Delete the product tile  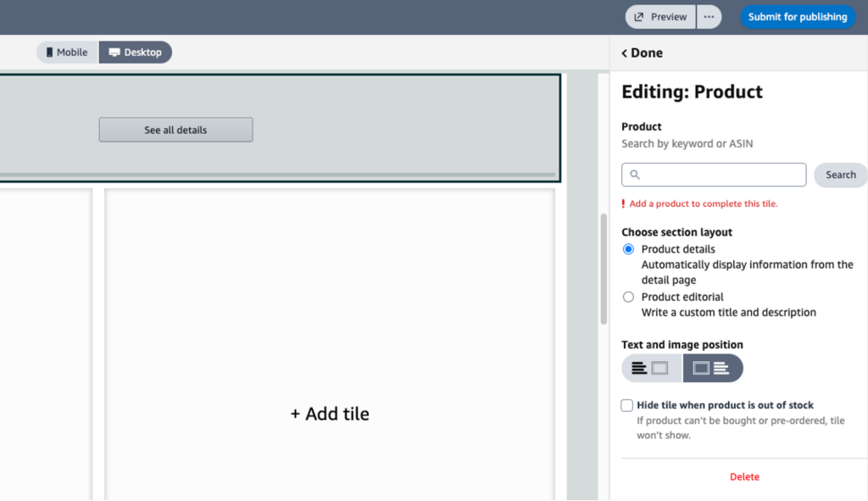tap(744, 476)
